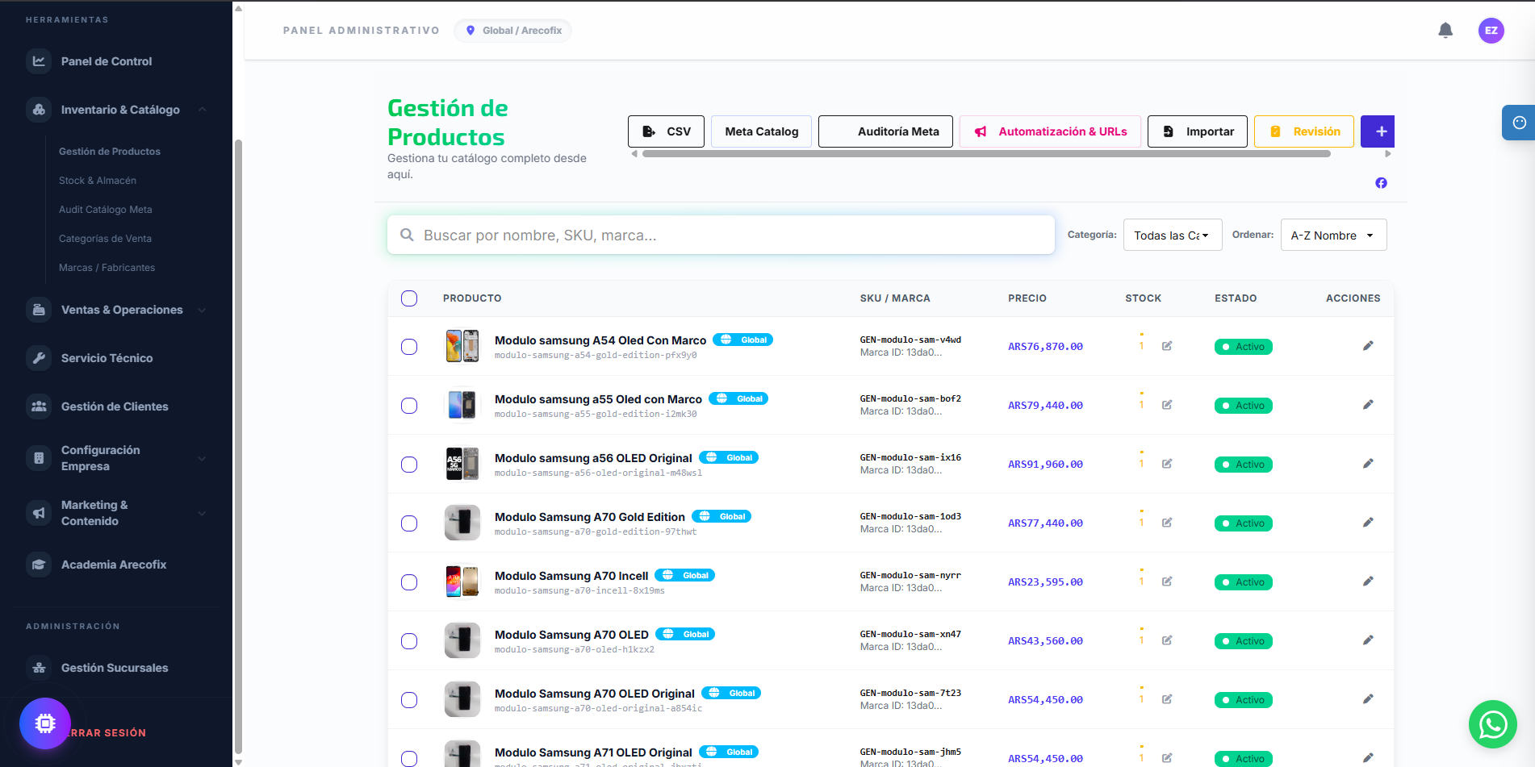
Task: Edit the Modulo Samsung A70 Incell product
Action: pos(1368,582)
